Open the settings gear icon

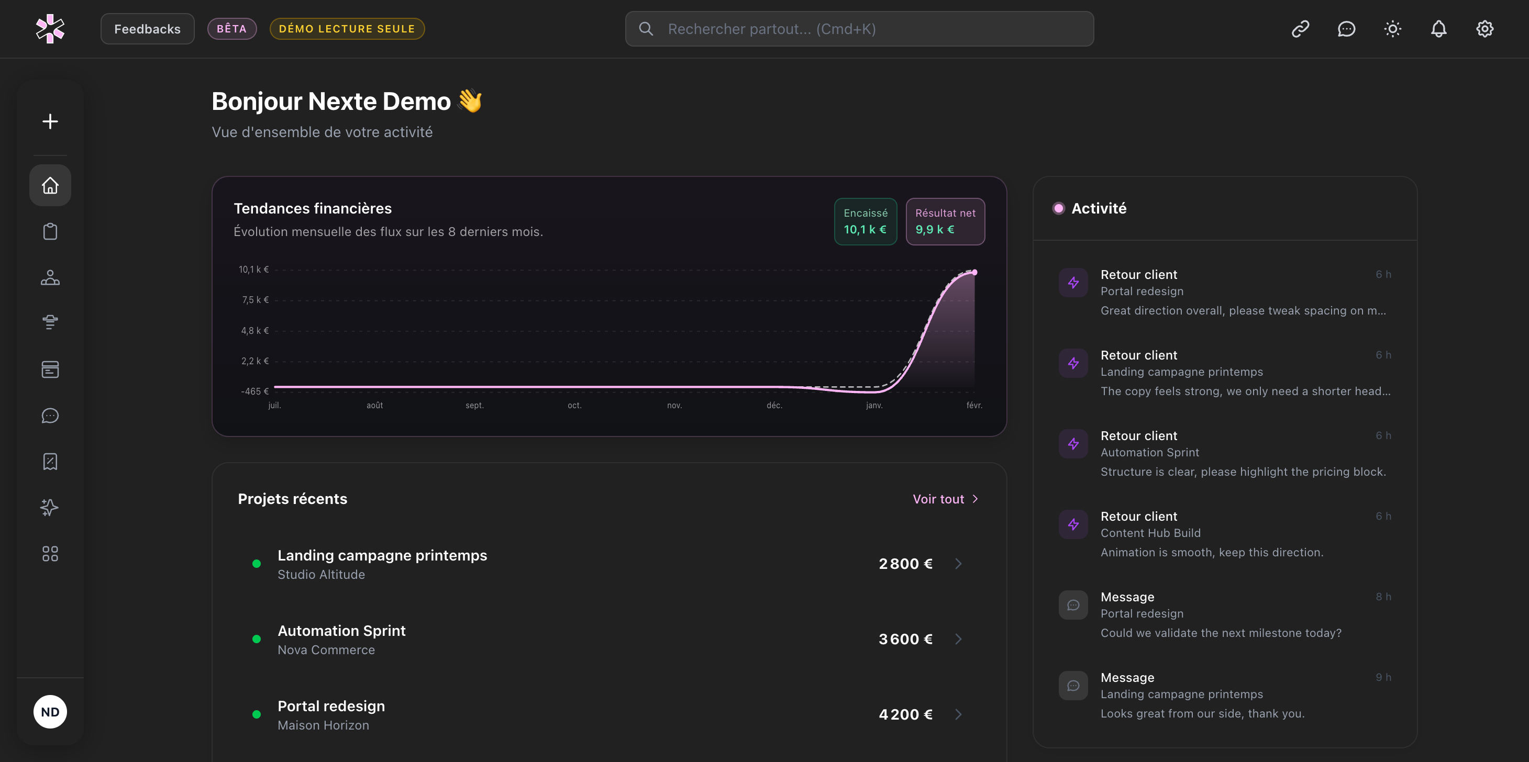pyautogui.click(x=1484, y=29)
